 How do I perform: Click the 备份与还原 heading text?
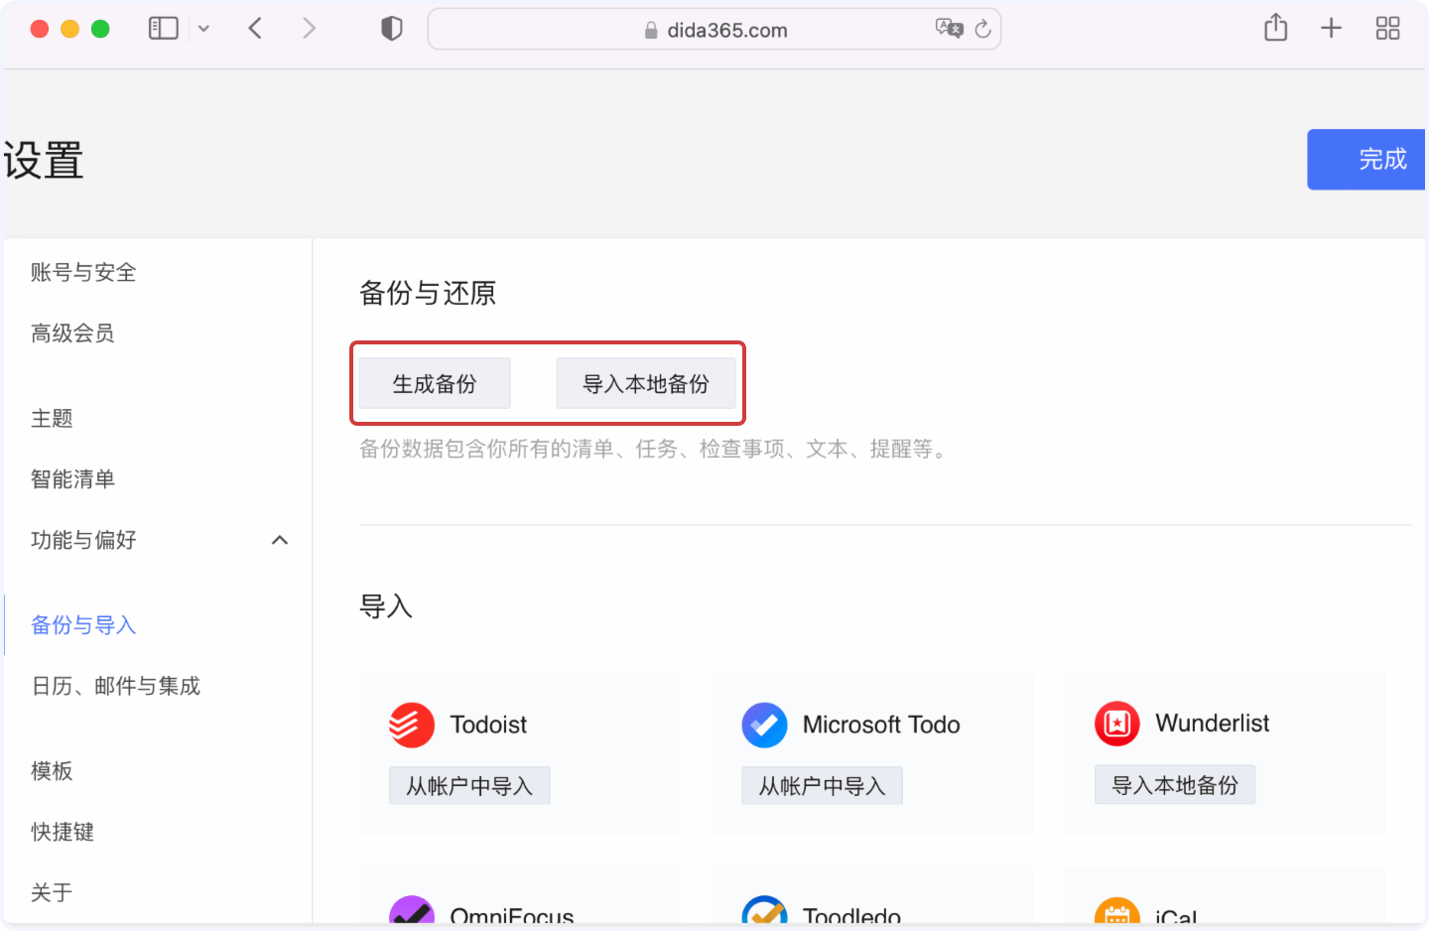click(x=428, y=293)
